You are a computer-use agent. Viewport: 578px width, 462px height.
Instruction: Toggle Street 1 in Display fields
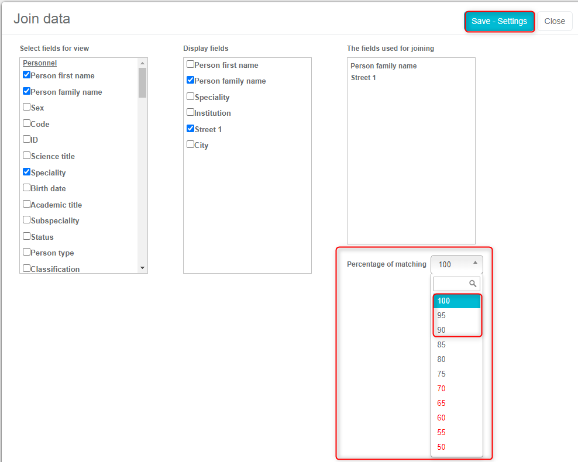pos(191,129)
